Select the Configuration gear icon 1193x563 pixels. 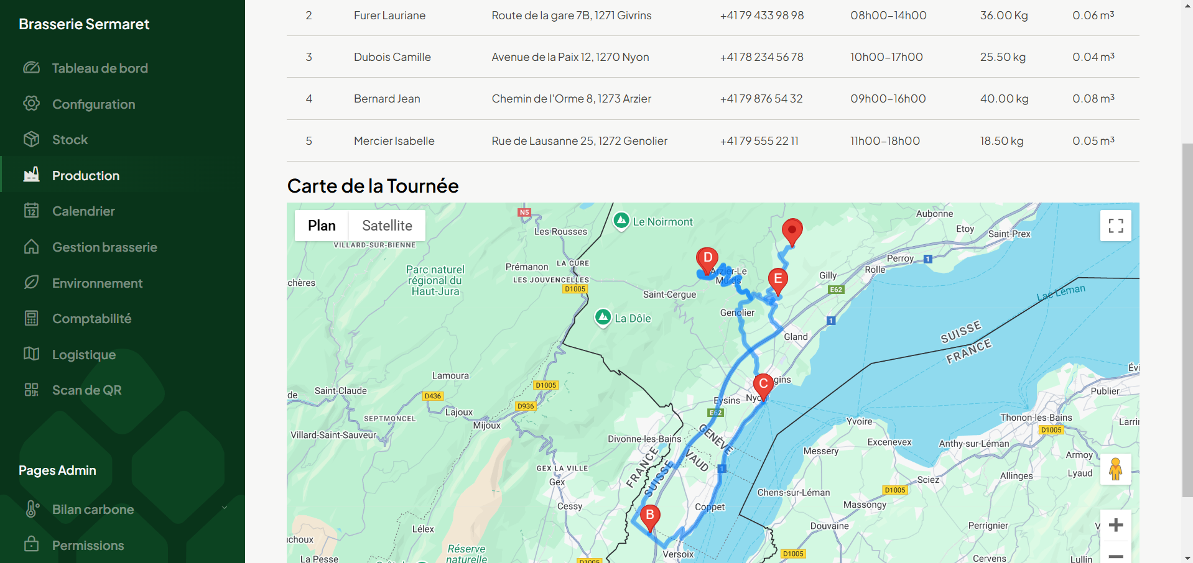[31, 104]
